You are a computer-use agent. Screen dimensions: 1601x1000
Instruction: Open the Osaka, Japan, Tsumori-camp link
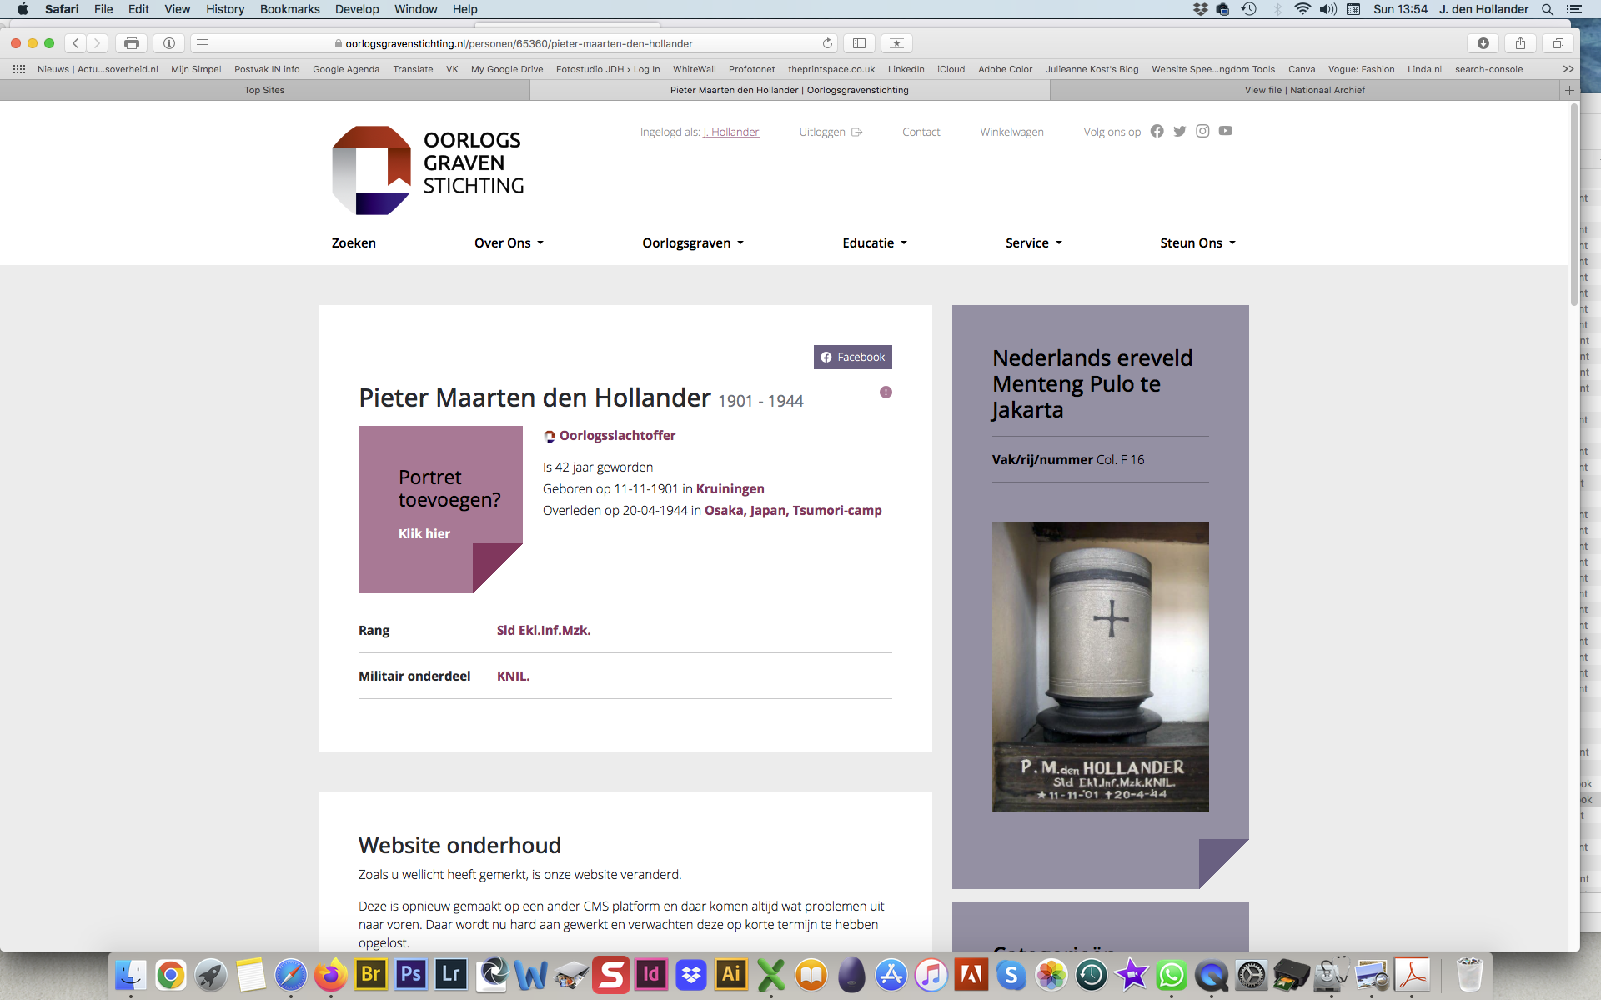[793, 510]
